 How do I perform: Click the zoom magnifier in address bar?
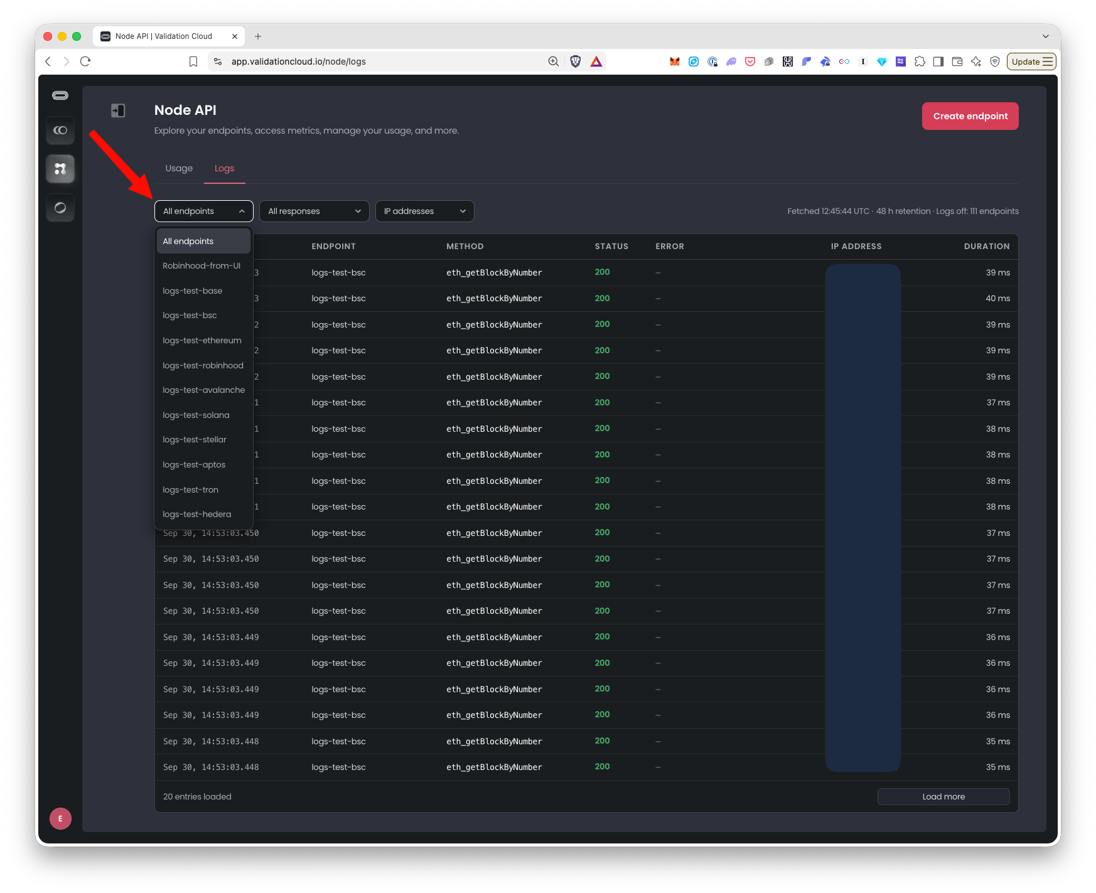click(x=553, y=61)
